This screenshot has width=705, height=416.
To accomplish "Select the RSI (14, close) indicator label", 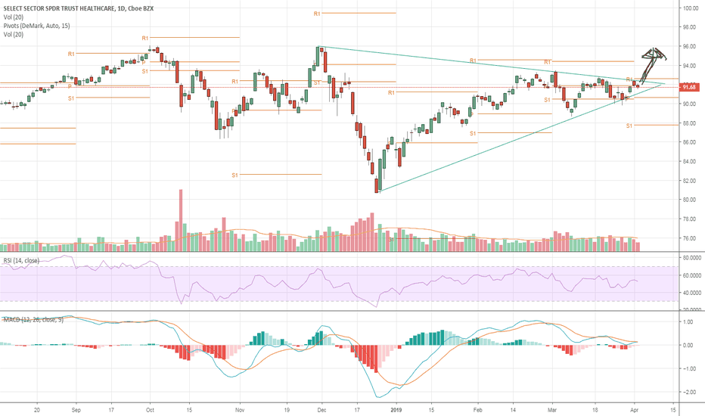I will pos(21,260).
